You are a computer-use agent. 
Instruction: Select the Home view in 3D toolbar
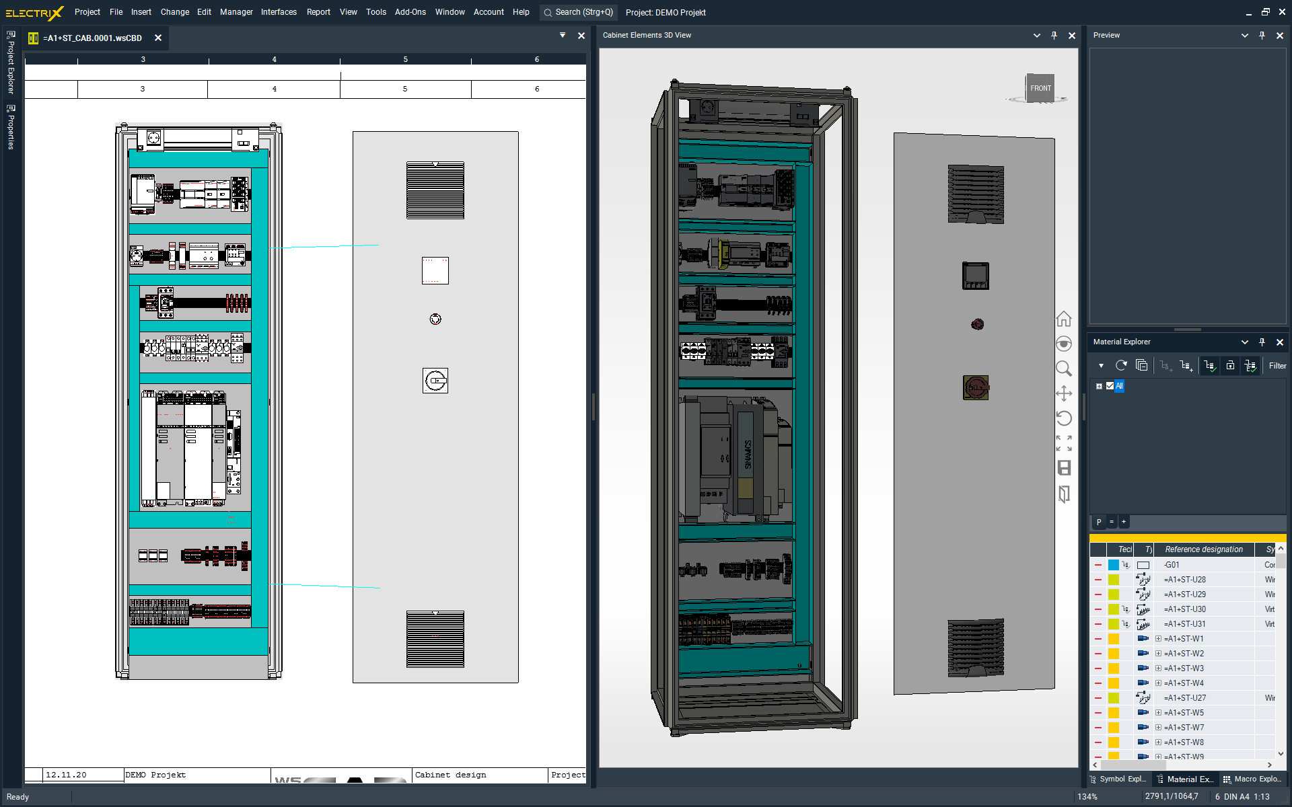(1064, 318)
